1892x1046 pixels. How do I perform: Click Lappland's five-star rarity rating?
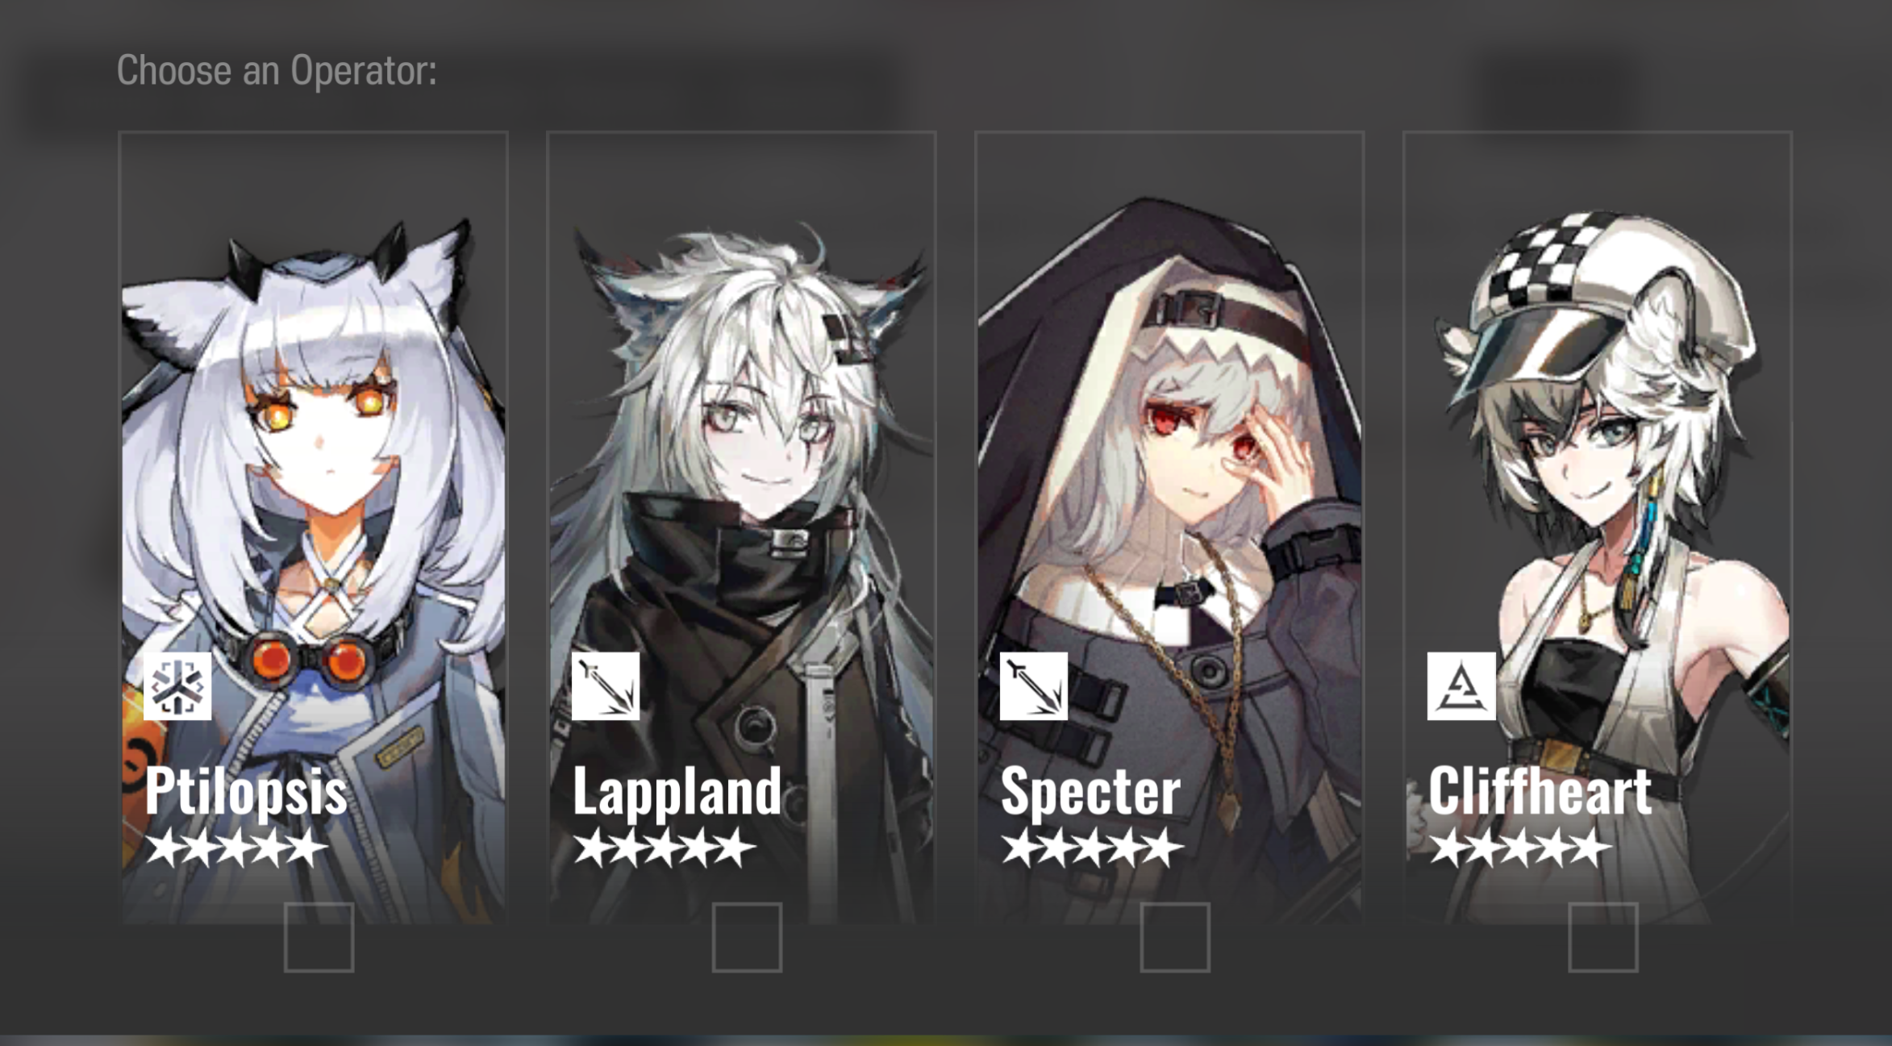(665, 848)
